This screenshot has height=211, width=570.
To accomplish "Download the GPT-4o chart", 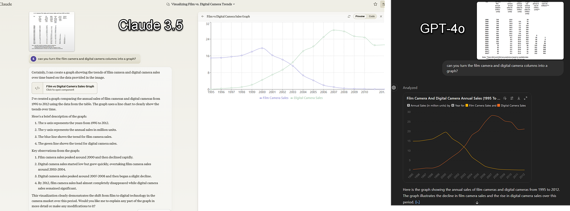I will pos(518,98).
